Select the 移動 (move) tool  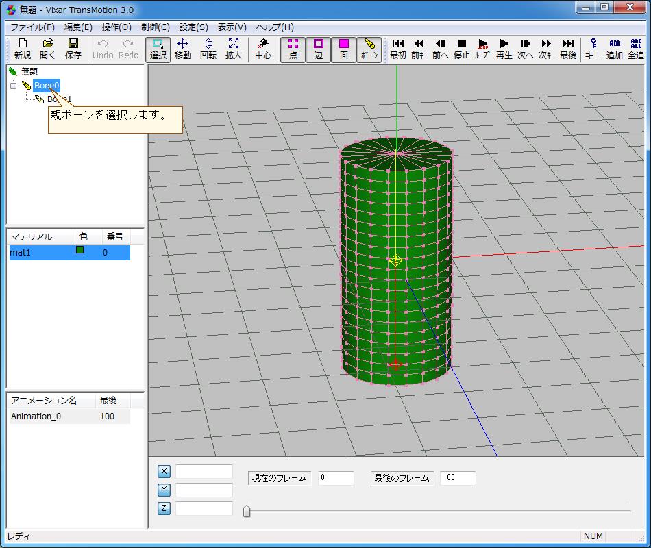pos(182,49)
